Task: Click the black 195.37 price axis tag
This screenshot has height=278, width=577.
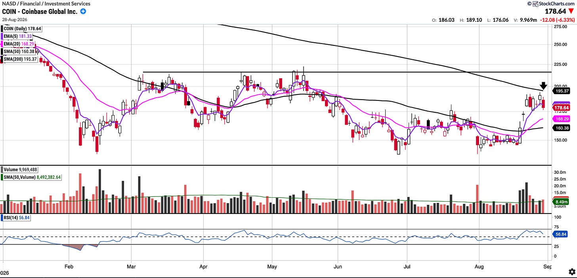Action: [561, 91]
